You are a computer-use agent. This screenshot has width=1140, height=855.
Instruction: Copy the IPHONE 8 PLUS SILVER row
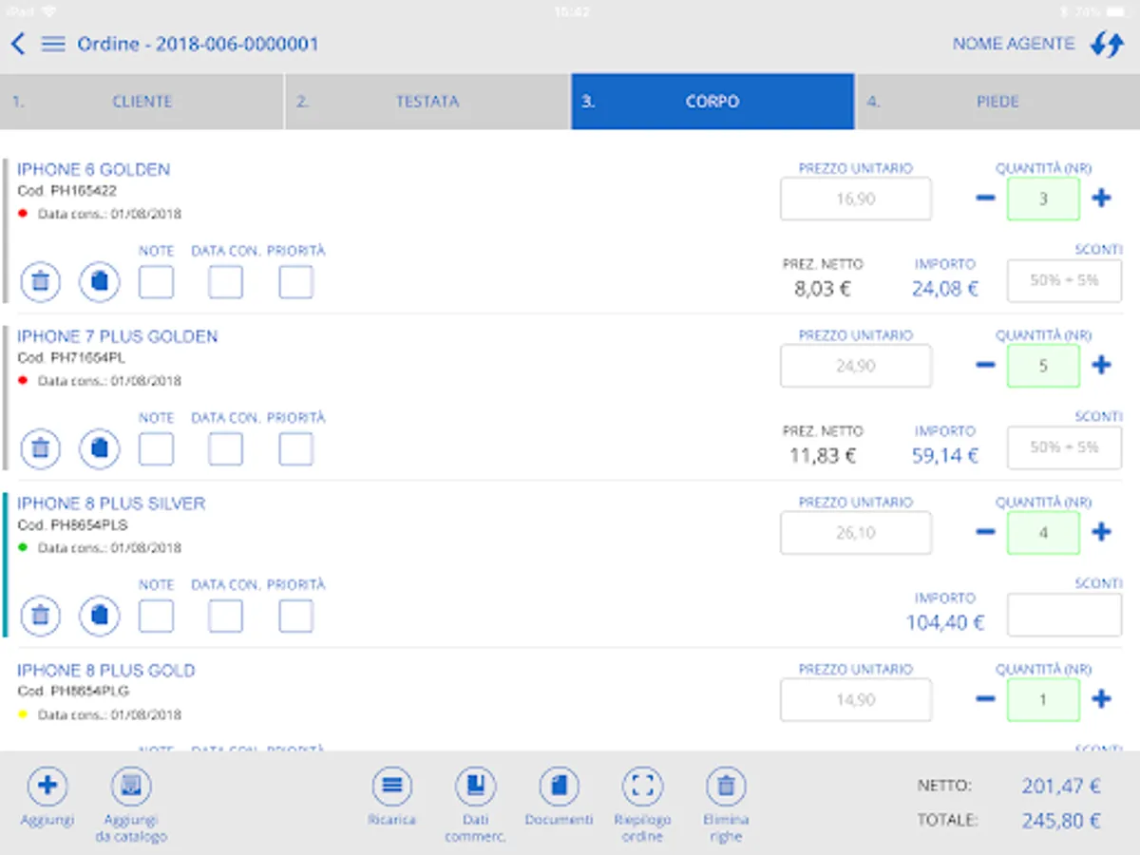point(100,616)
